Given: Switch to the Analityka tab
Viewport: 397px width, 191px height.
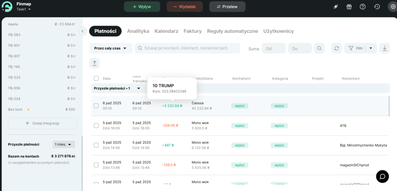Looking at the screenshot, I should click(x=138, y=31).
